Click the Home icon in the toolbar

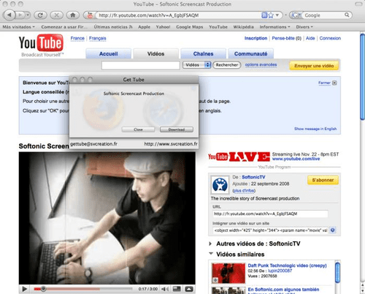click(72, 15)
